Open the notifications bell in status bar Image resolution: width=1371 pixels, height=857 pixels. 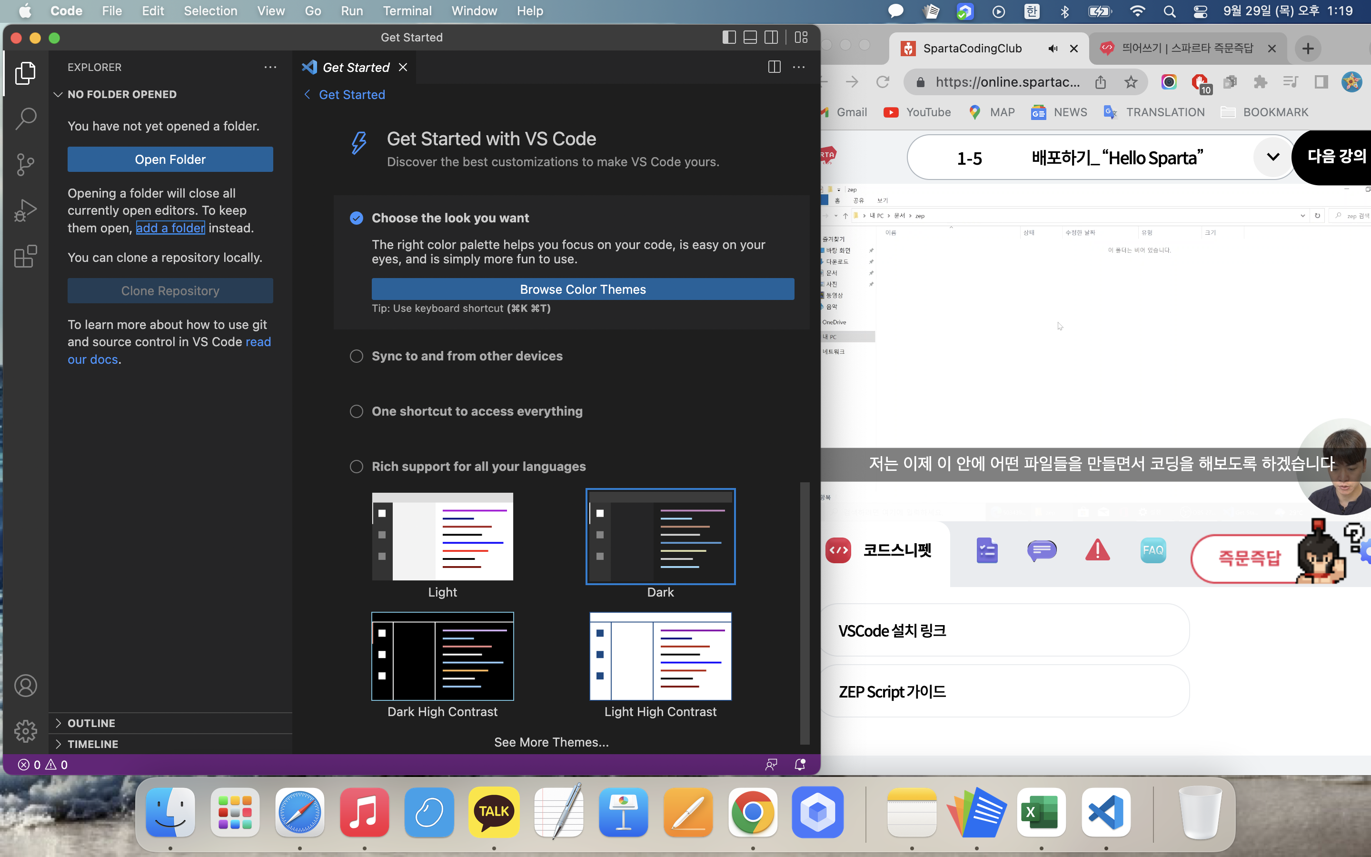pyautogui.click(x=800, y=765)
